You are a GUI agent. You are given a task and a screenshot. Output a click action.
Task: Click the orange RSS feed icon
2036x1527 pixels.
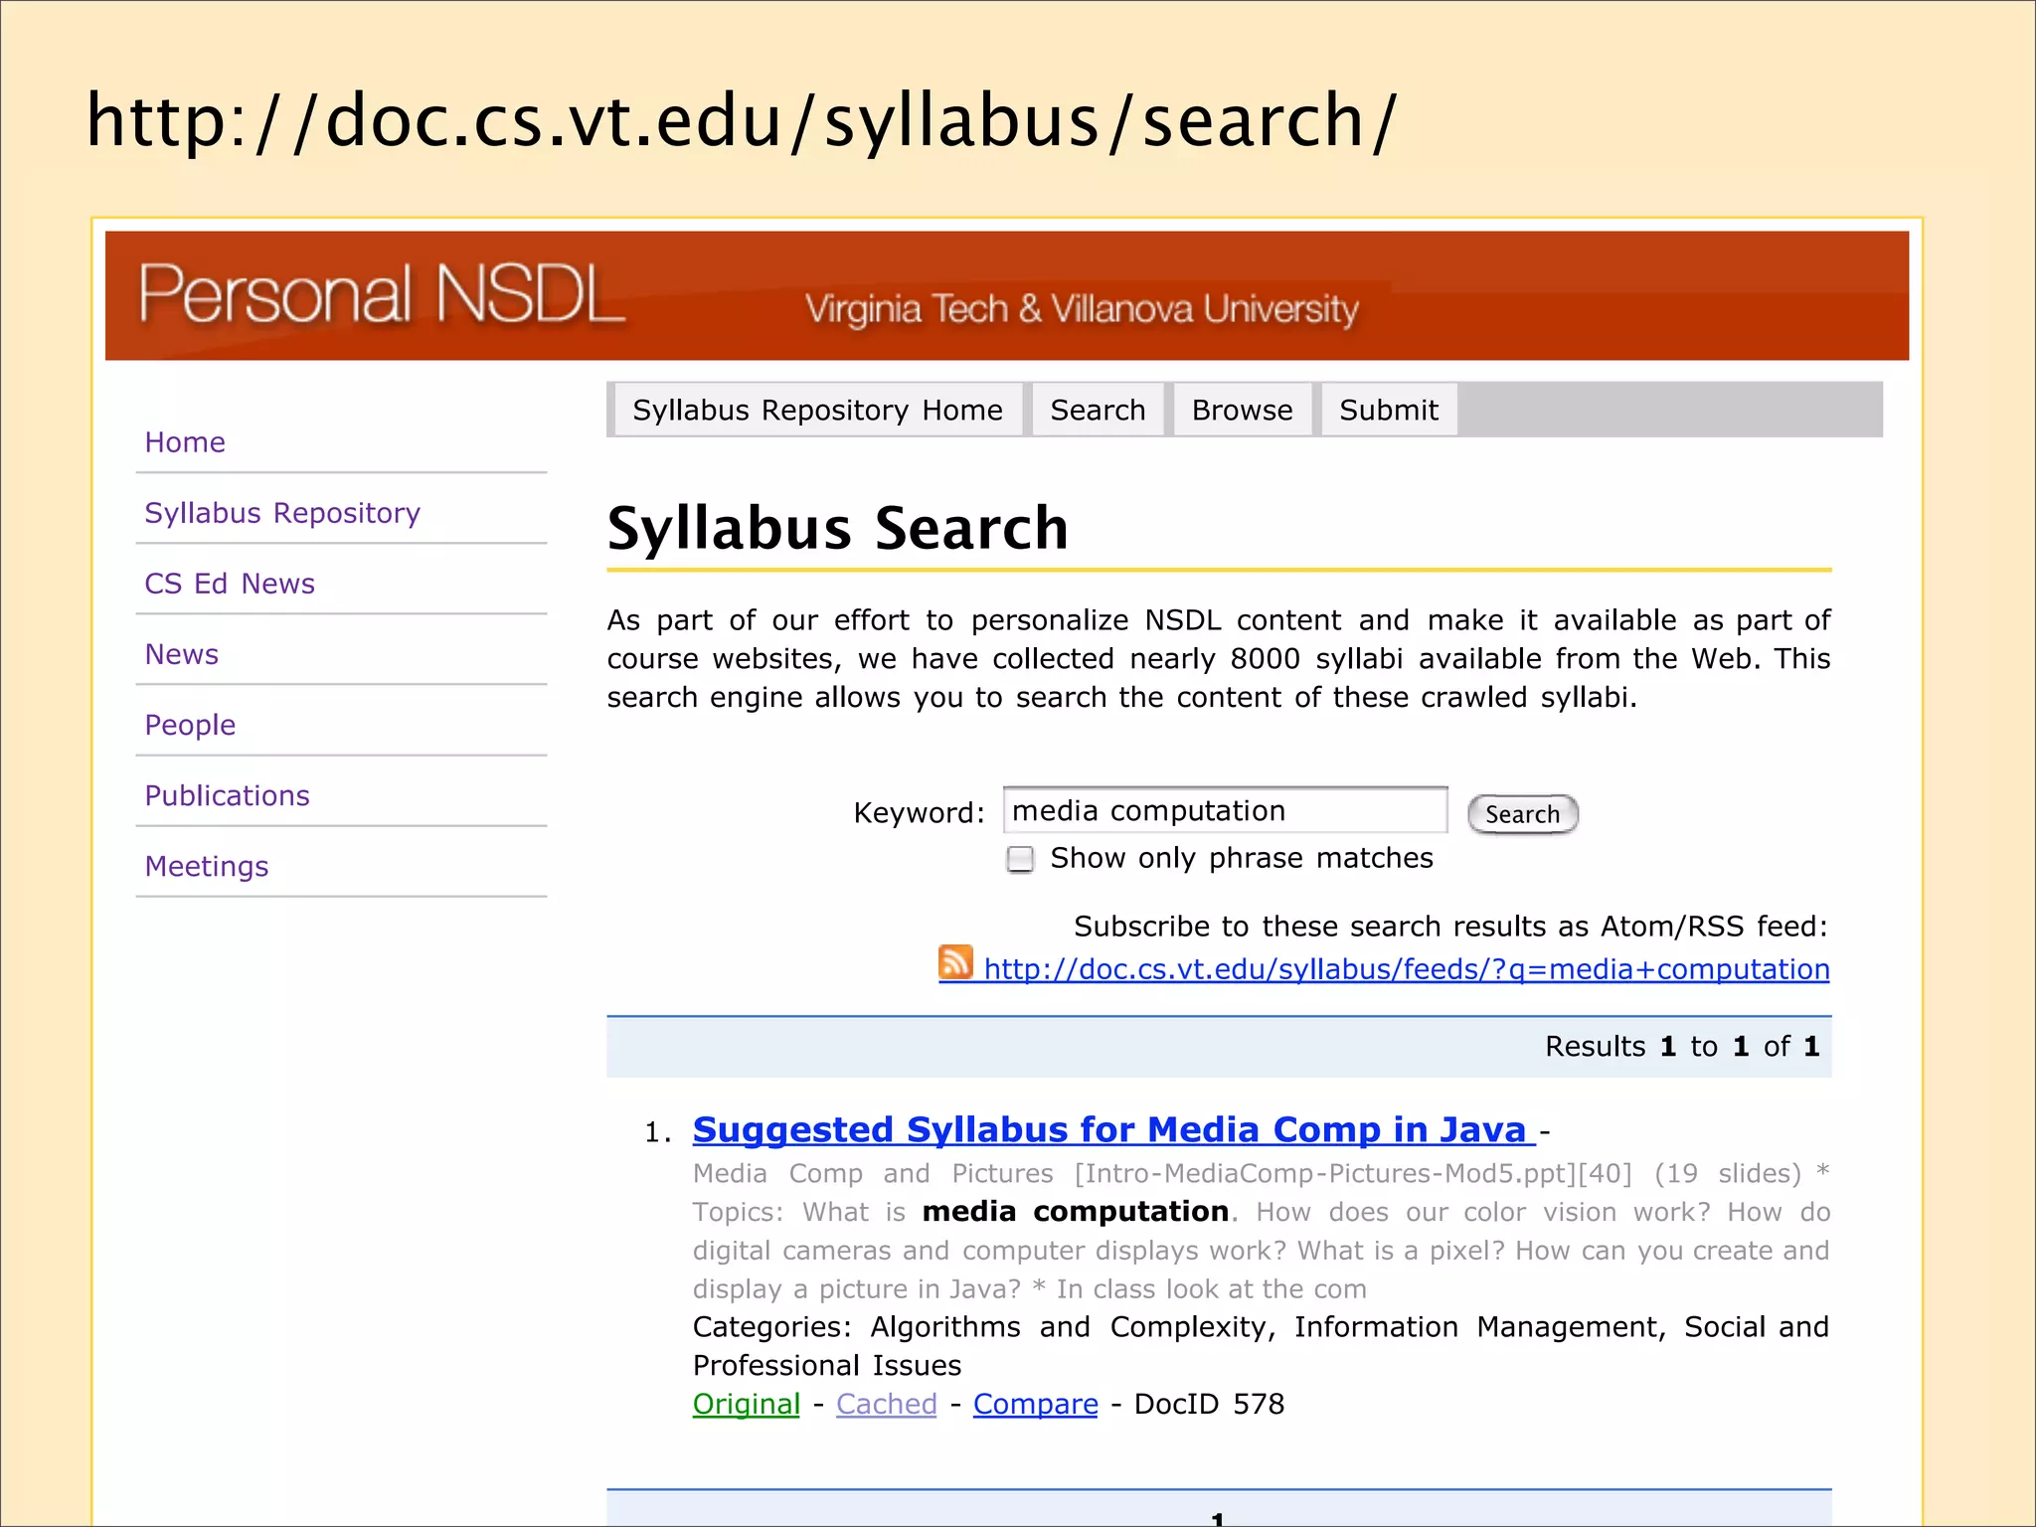(955, 962)
